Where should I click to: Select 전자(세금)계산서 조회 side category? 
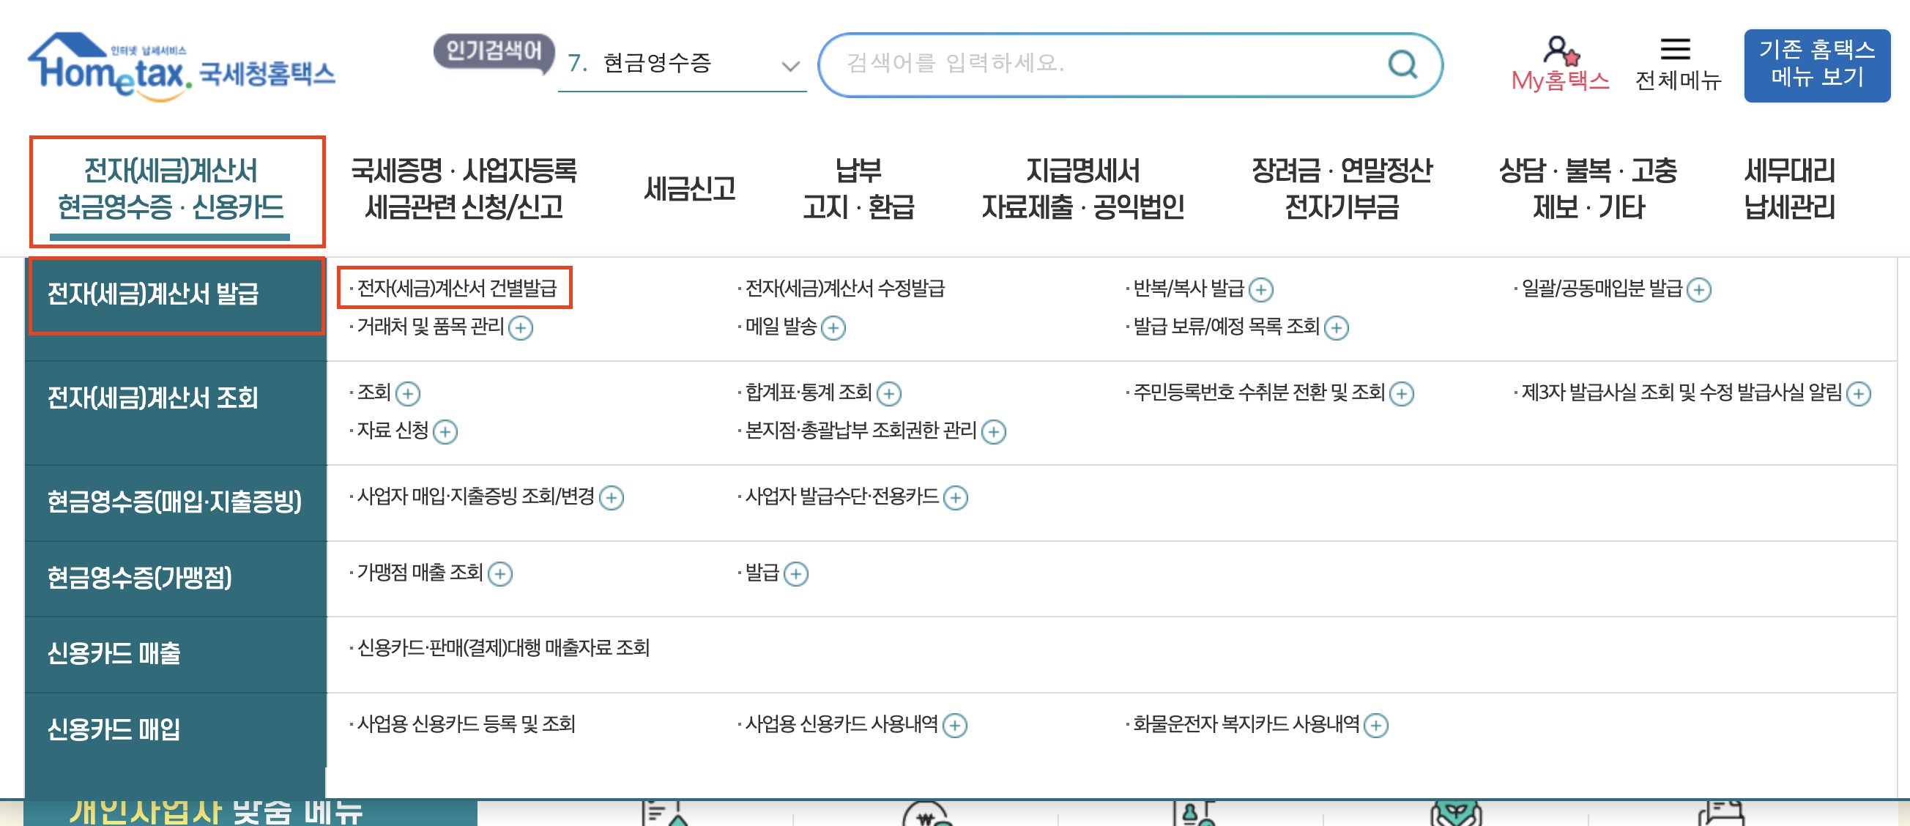[153, 398]
